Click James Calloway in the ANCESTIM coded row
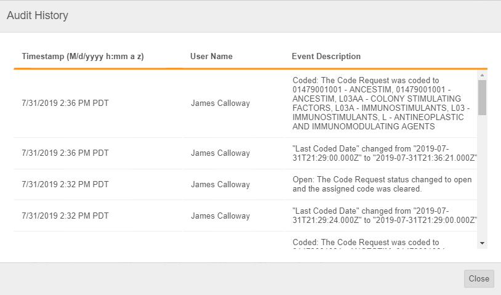501x295 pixels. tap(220, 103)
